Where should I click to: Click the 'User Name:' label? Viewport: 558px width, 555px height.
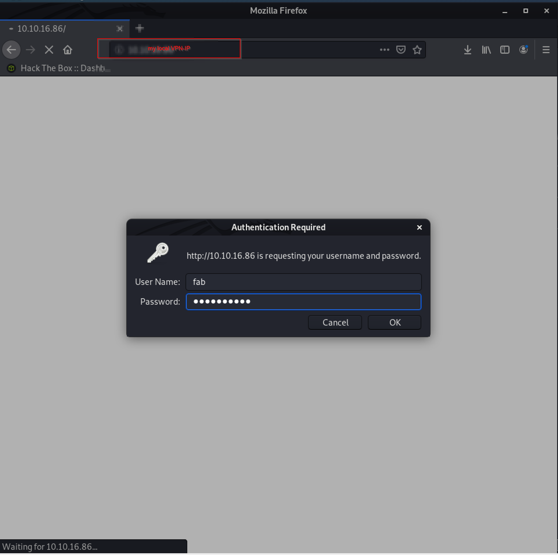pos(158,282)
